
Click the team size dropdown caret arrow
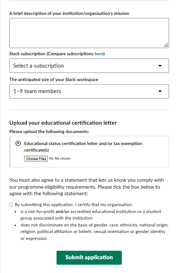(160, 91)
